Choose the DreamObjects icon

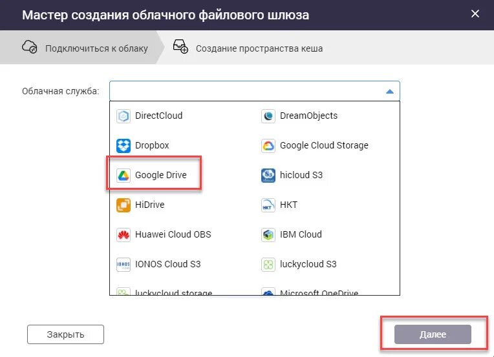[x=268, y=116]
